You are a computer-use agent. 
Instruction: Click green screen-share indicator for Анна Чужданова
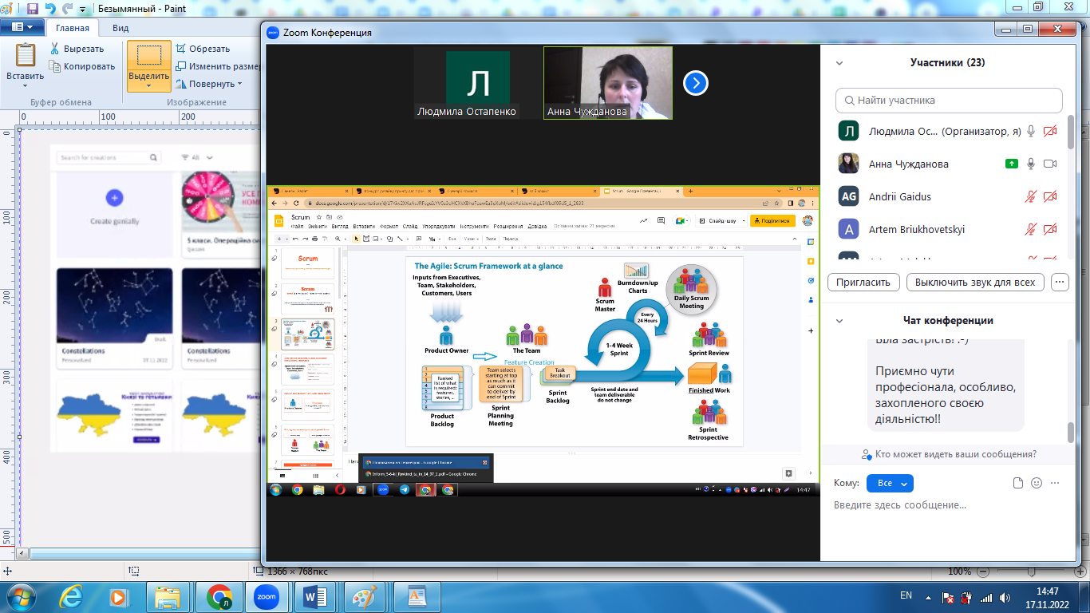point(1012,164)
